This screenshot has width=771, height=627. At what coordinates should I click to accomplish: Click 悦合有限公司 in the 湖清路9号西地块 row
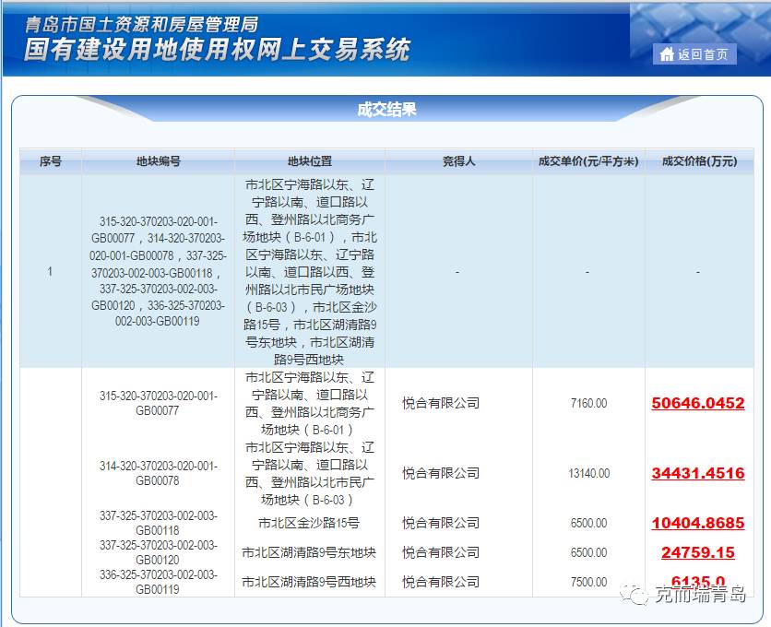point(441,582)
